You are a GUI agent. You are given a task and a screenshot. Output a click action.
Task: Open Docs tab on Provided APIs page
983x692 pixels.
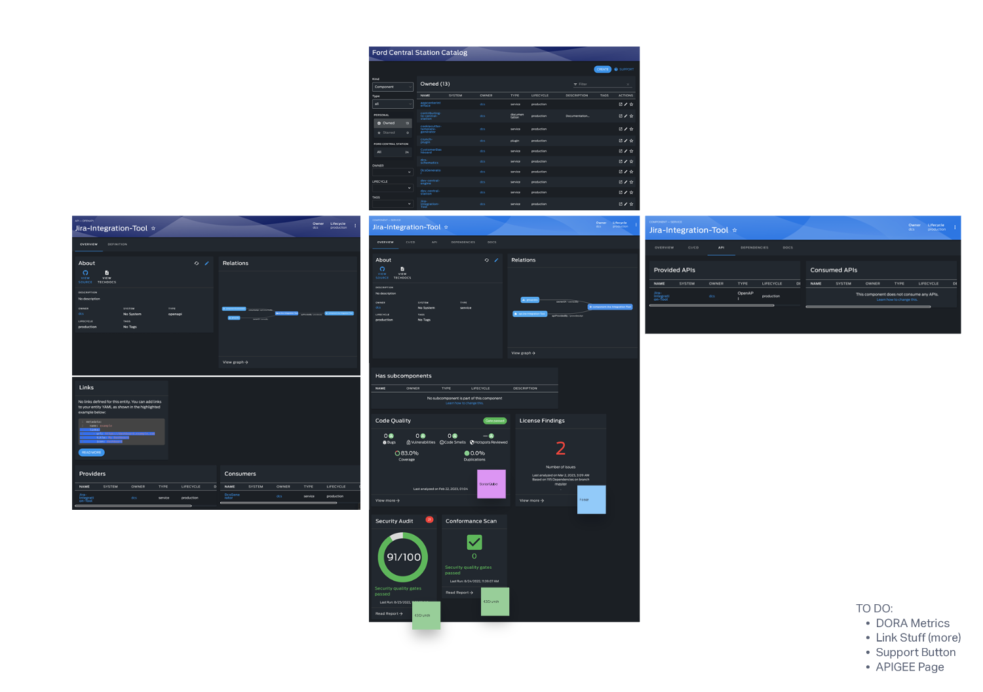[788, 248]
